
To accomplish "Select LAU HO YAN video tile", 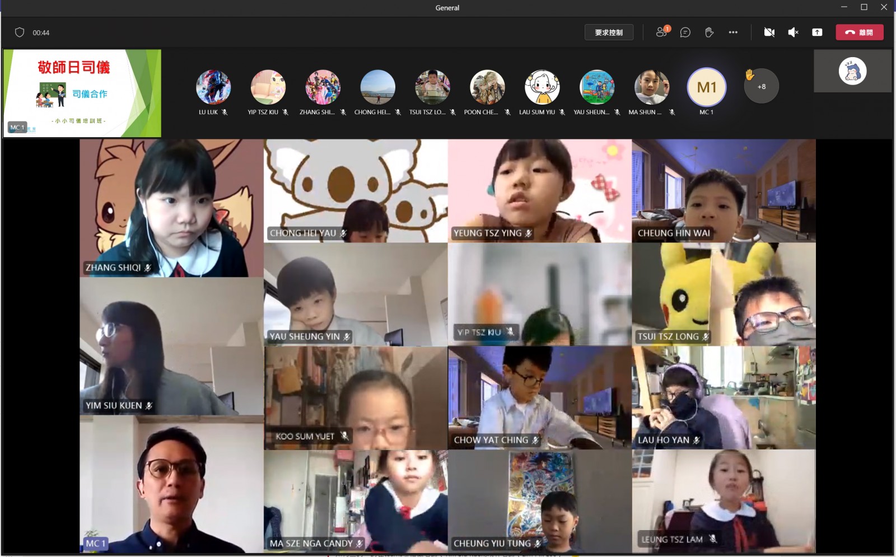I will click(x=724, y=398).
